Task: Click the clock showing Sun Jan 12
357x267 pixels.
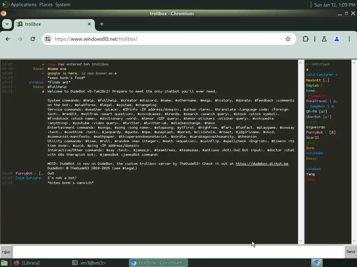Action: (x=335, y=5)
